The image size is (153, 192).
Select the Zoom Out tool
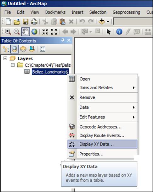(x=17, y=32)
